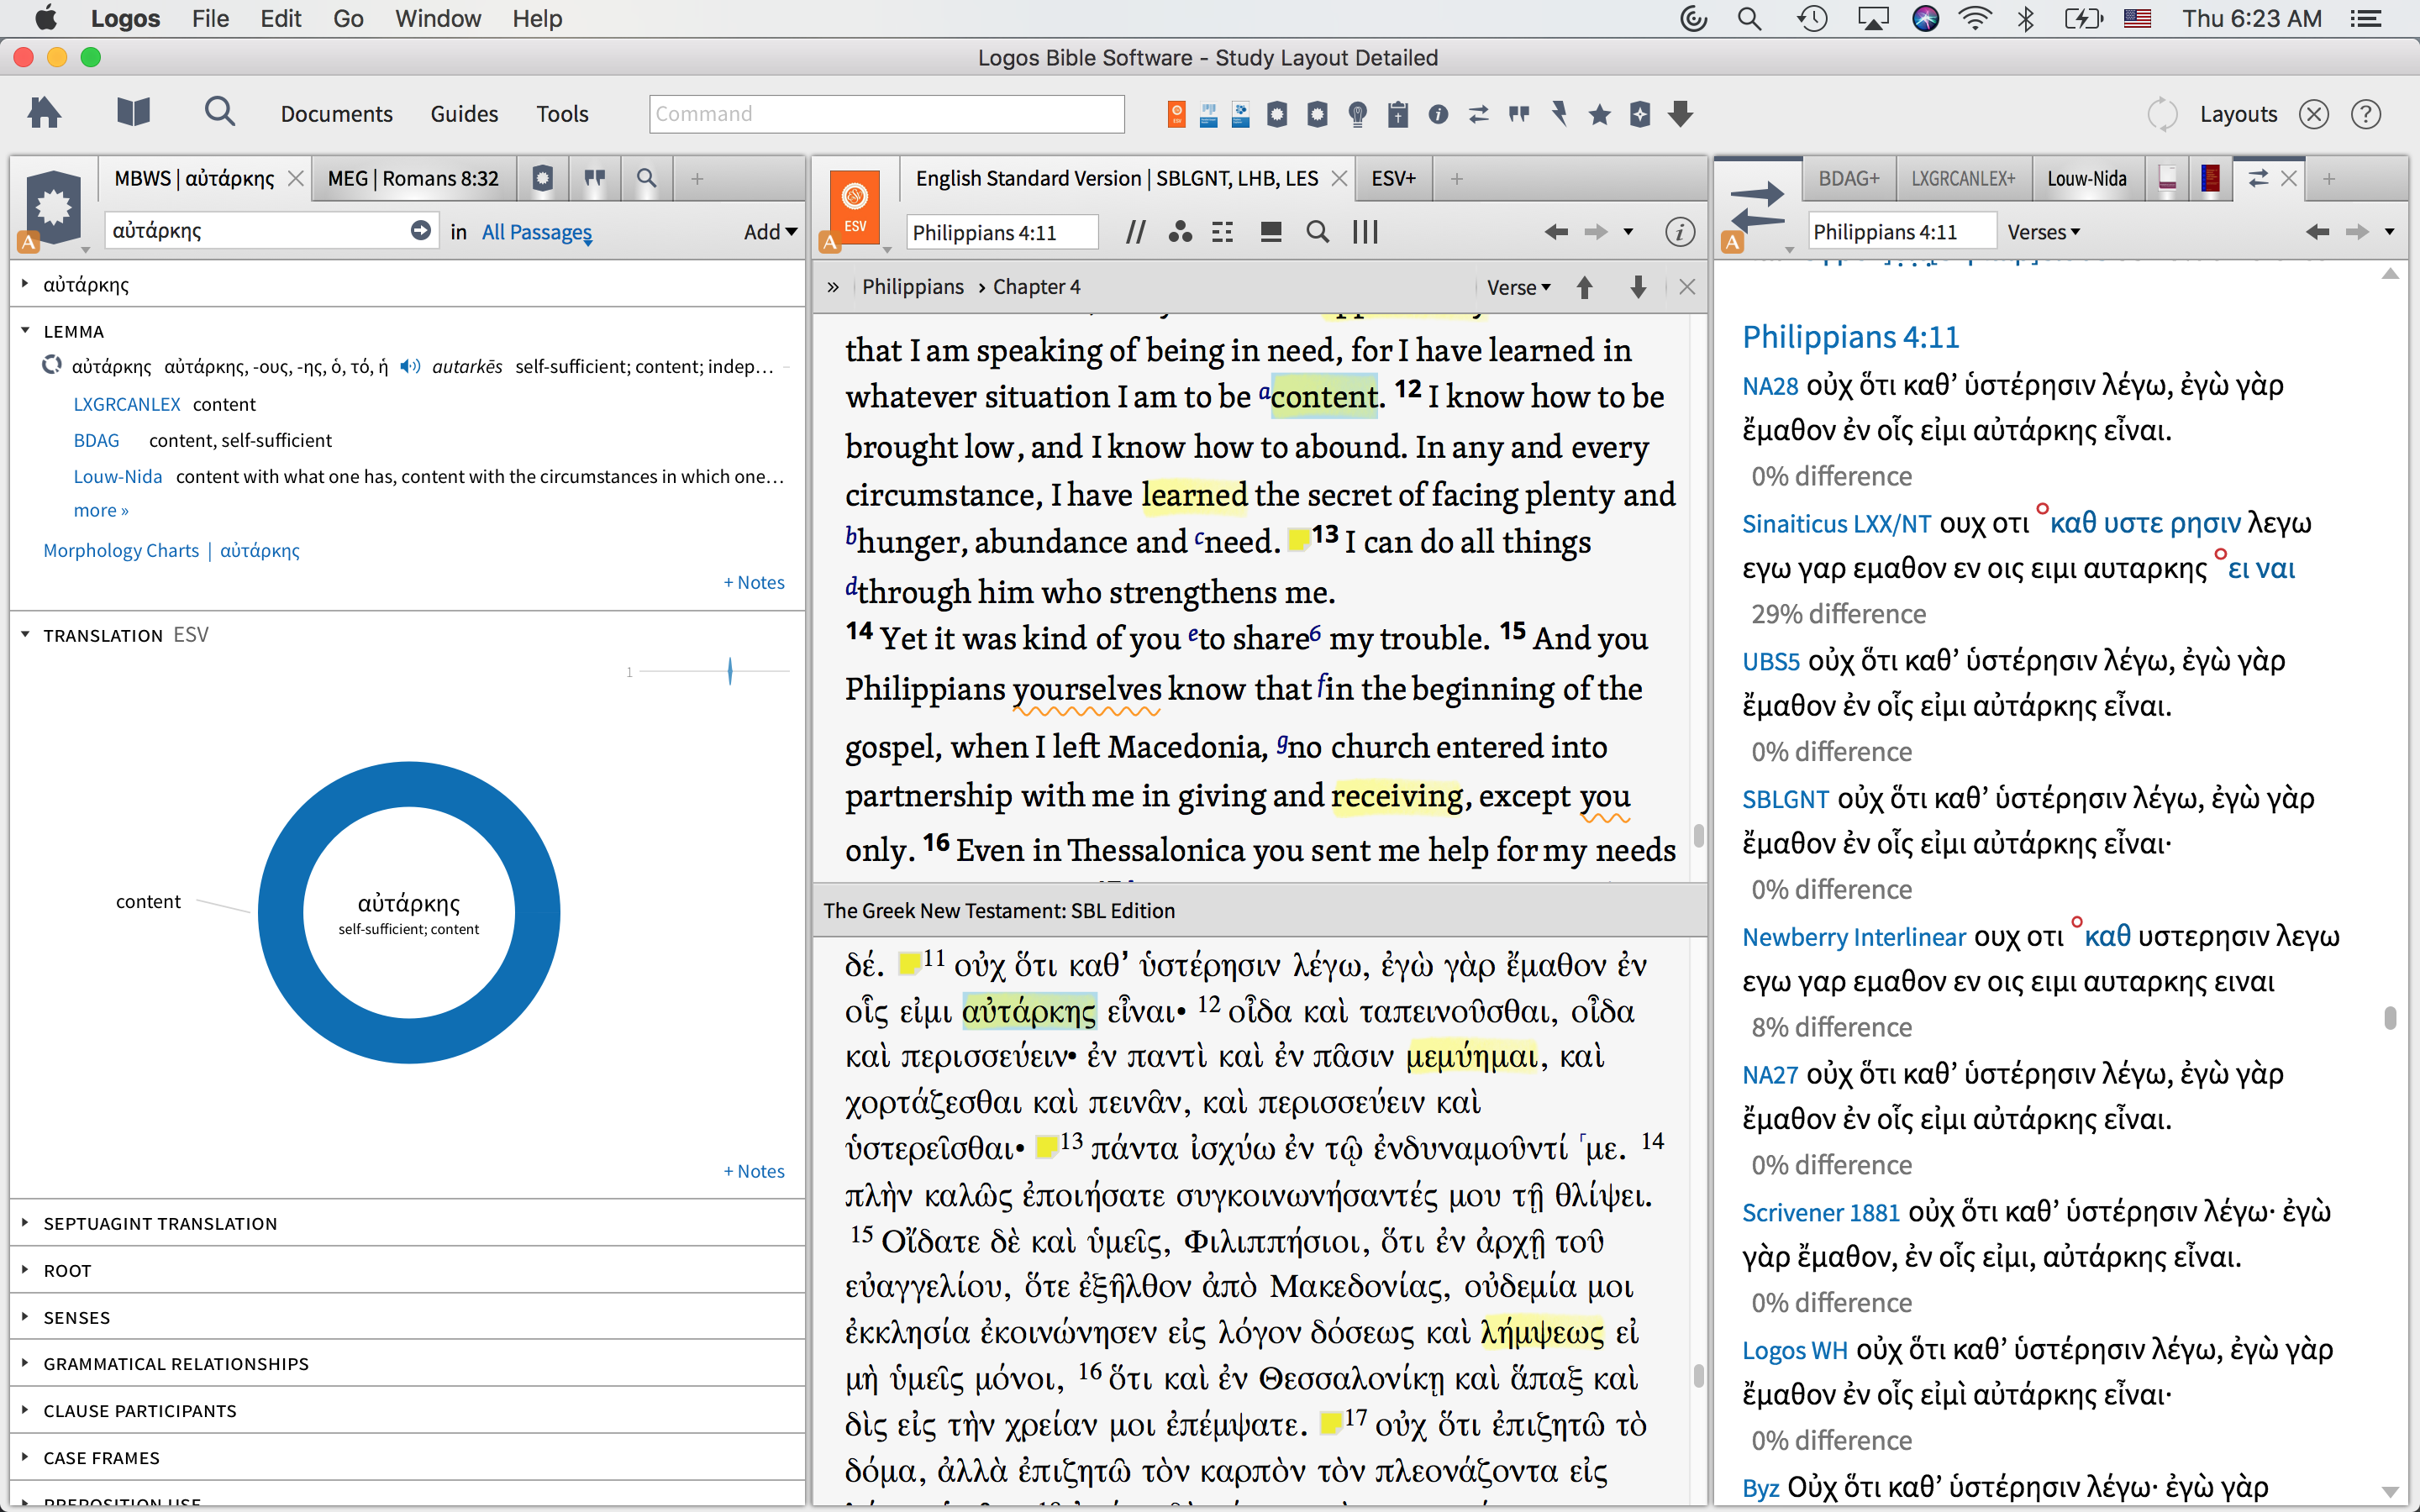Follow the LXGRCANLEX lexicon link

(x=127, y=404)
